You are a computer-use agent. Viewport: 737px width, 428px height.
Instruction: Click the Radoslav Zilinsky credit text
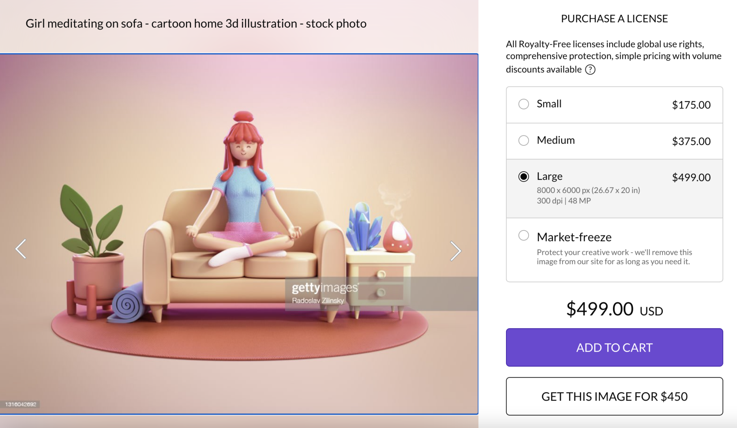[318, 301]
